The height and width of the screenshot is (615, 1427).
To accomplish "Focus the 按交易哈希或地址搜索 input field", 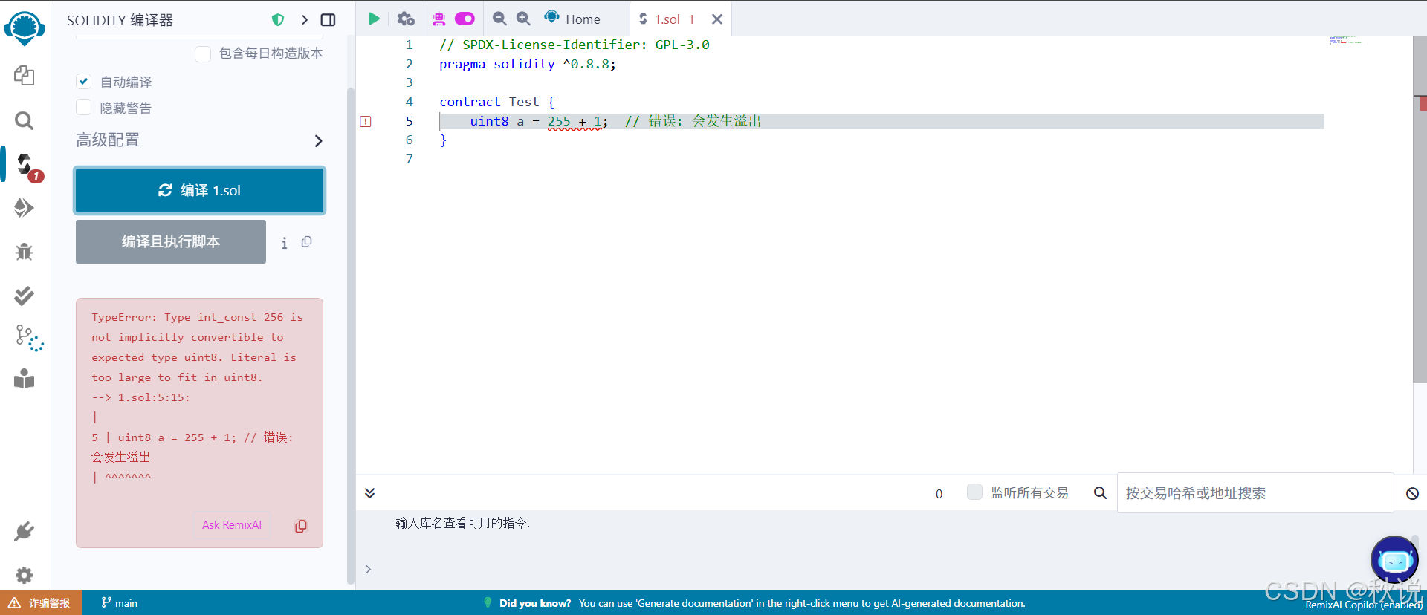I will coord(1255,493).
